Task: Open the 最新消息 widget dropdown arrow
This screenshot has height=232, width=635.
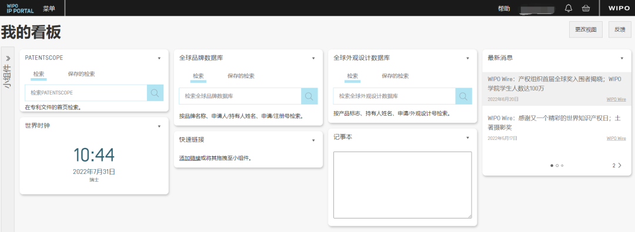Action: coord(622,58)
